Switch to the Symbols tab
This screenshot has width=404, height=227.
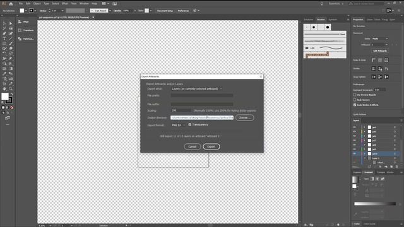tap(333, 20)
